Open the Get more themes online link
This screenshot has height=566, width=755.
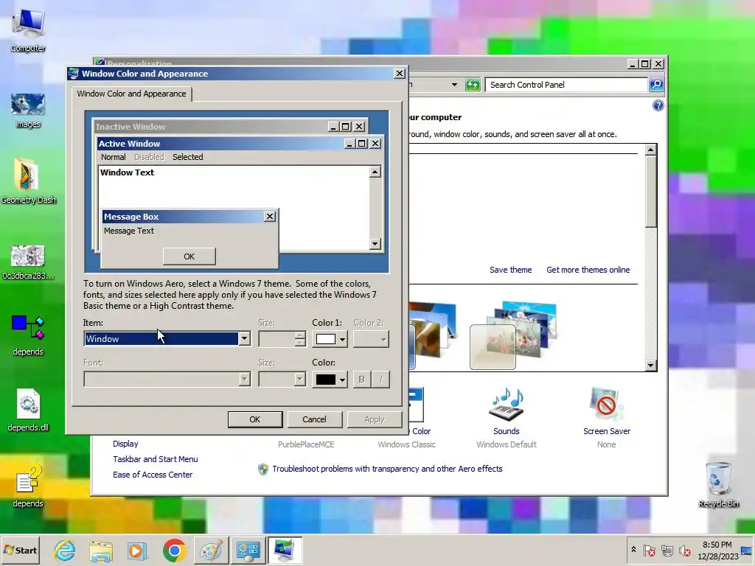(x=588, y=270)
